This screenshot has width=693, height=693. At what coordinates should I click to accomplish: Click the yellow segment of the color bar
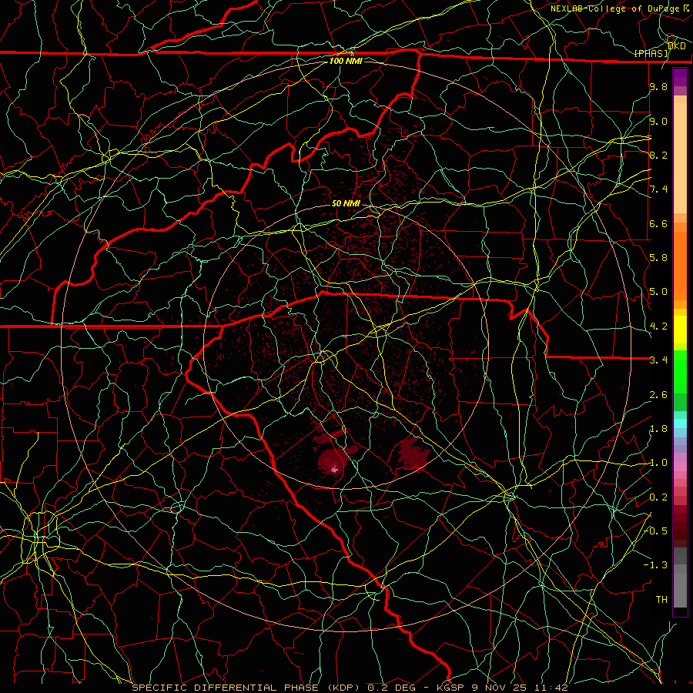click(x=680, y=330)
